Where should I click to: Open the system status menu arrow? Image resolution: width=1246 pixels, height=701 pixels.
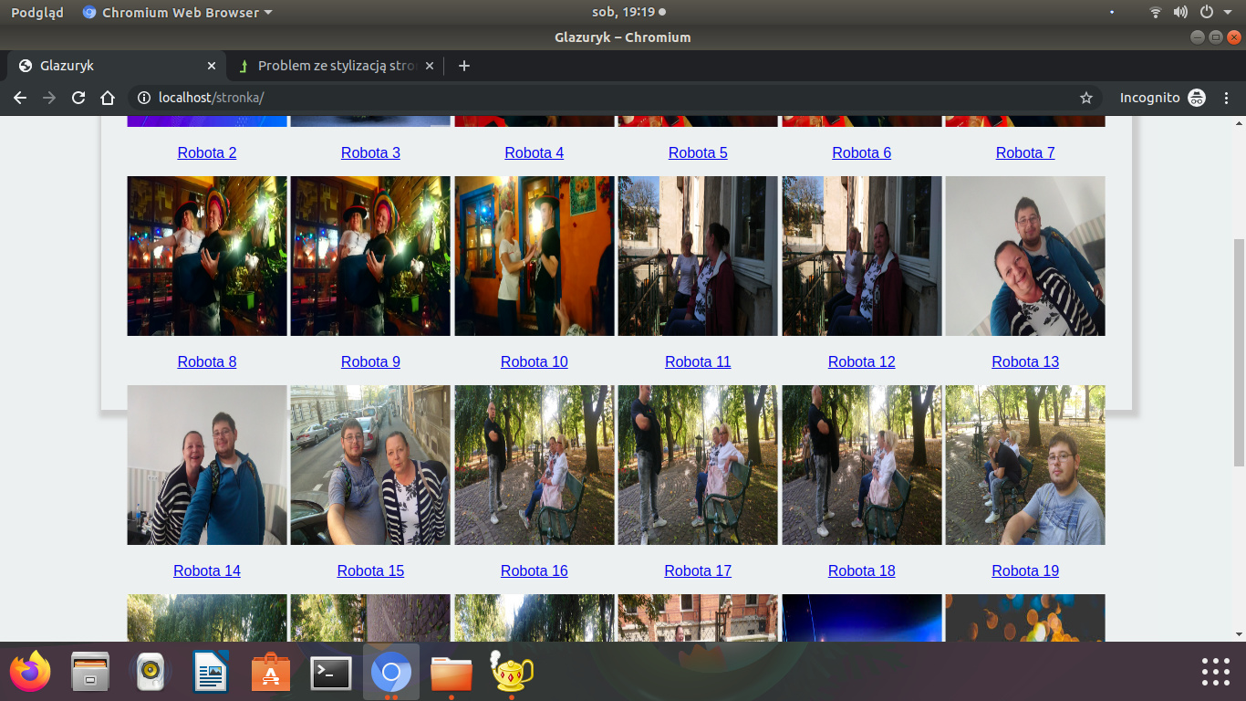click(1228, 13)
